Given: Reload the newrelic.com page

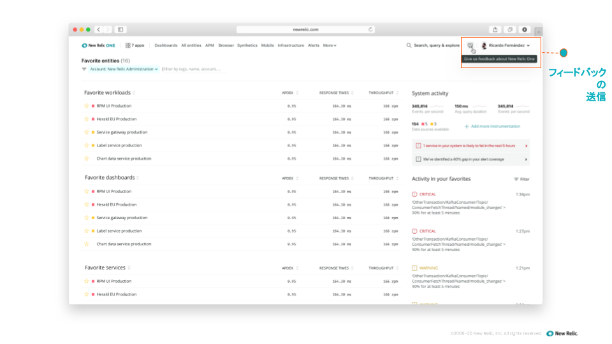Looking at the screenshot, I should [370, 29].
